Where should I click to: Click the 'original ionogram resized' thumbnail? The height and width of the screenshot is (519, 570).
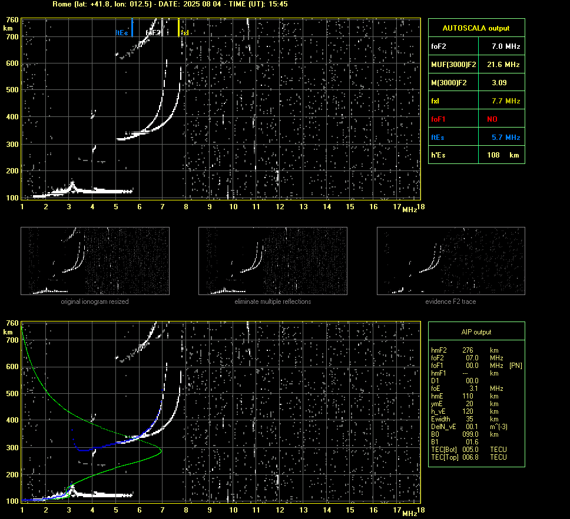95,261
